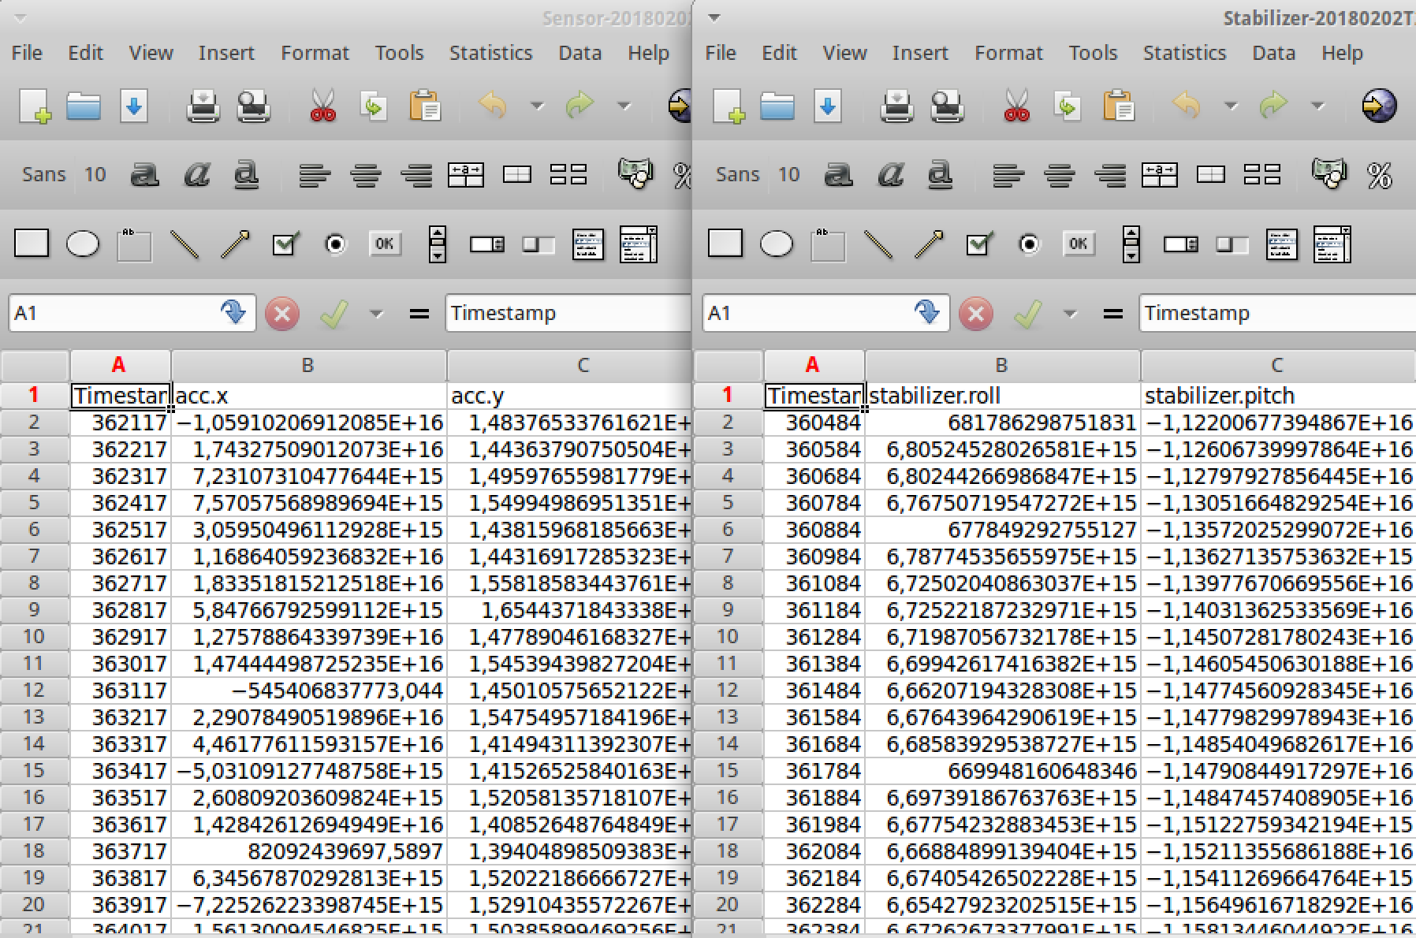Click the print icon in Sensor window
Viewport: 1416px width, 938px height.
pyautogui.click(x=203, y=106)
